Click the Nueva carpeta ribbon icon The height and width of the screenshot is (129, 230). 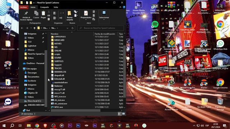click(x=69, y=13)
